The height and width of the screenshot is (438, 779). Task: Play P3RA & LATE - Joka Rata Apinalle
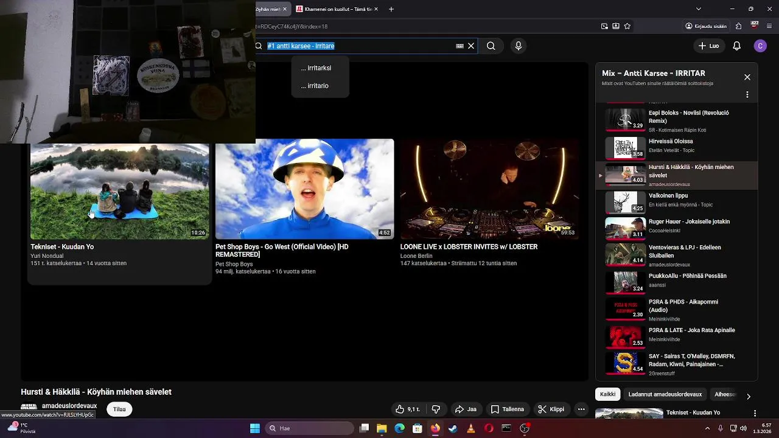[676, 336]
